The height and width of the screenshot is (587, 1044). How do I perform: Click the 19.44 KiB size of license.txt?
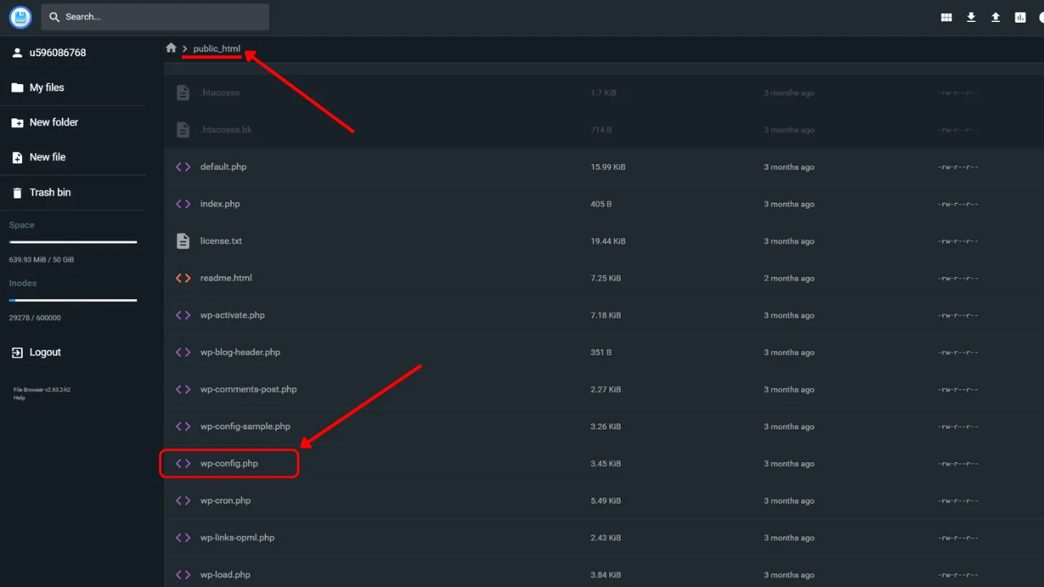click(x=608, y=241)
